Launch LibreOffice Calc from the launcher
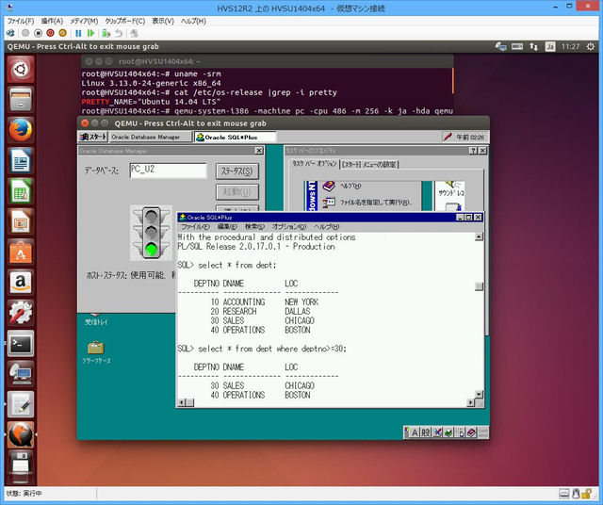This screenshot has width=603, height=505. (21, 190)
